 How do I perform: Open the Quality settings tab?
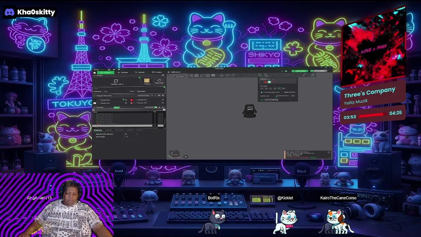coord(109,130)
